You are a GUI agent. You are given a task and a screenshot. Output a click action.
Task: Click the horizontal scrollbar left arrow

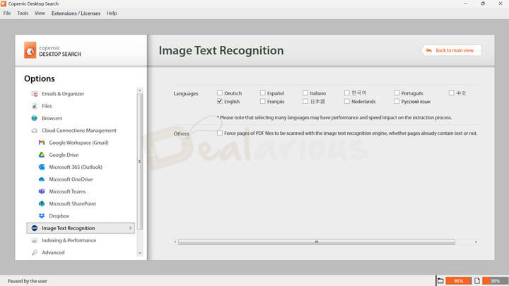(175, 242)
